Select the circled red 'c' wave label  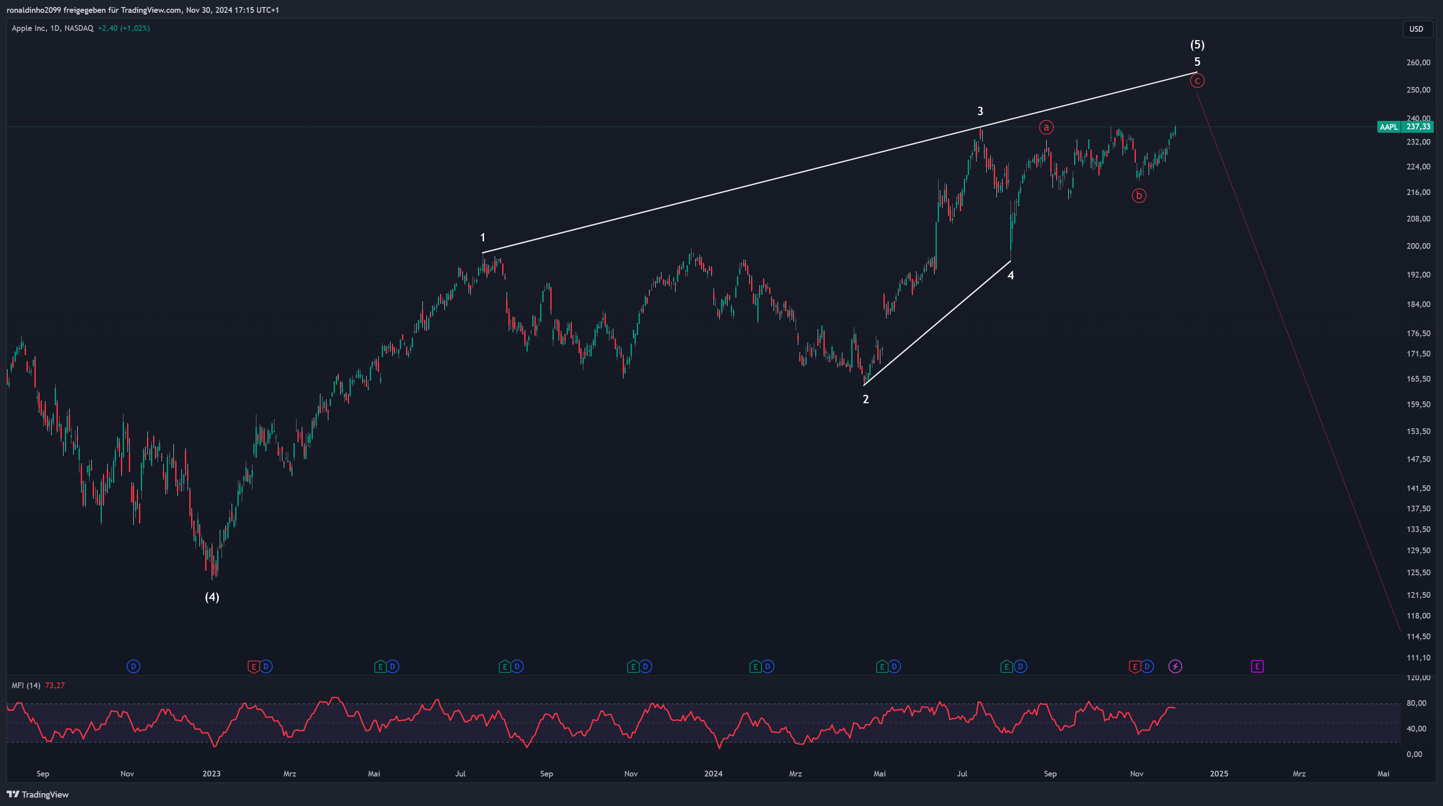point(1197,81)
